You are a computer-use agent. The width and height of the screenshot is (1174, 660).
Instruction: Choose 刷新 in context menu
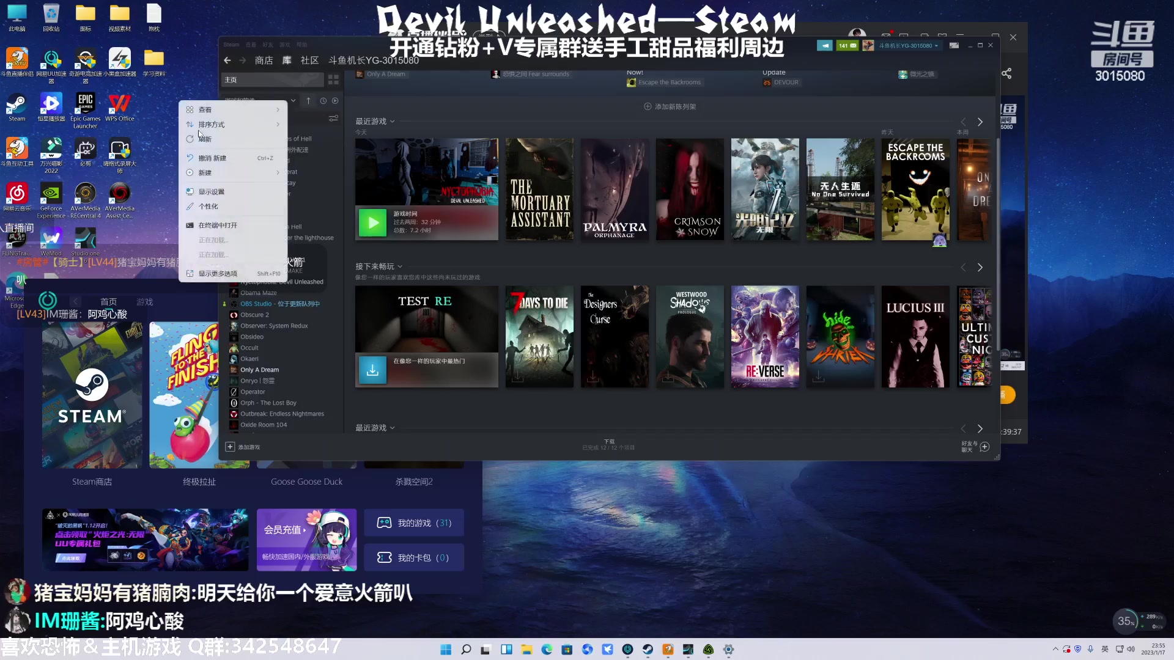(233, 139)
